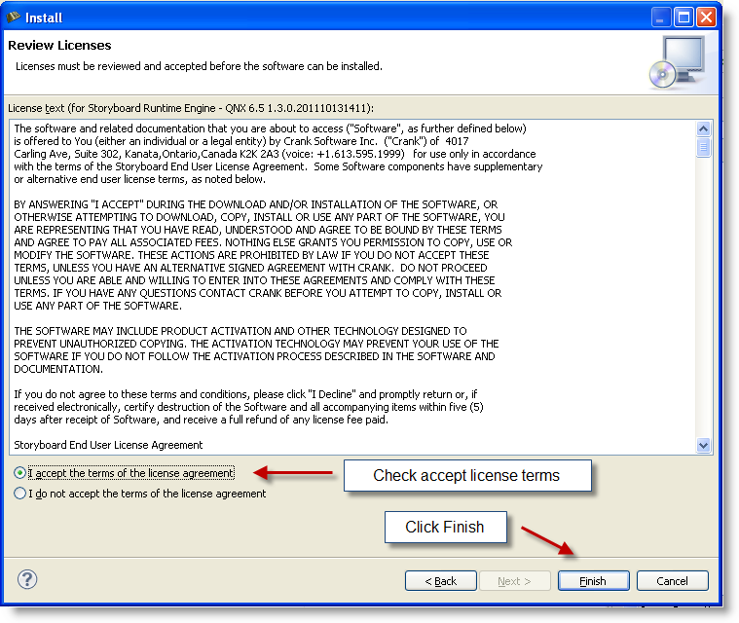The height and width of the screenshot is (623, 739).
Task: Click the help question mark icon
Action: [27, 579]
